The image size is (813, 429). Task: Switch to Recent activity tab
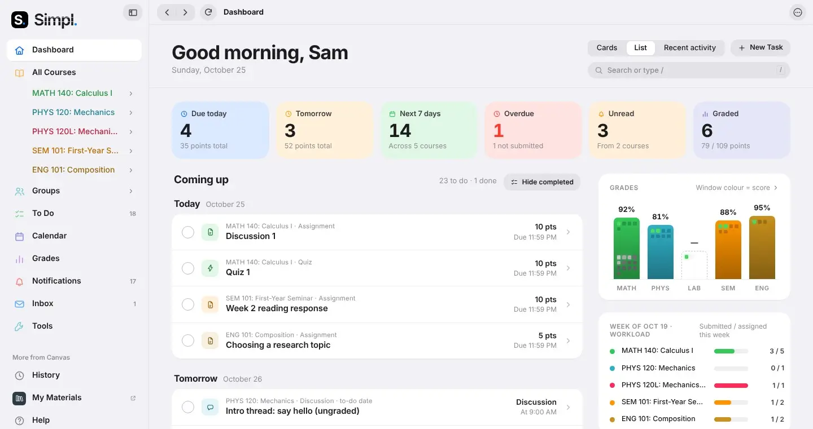pos(690,48)
